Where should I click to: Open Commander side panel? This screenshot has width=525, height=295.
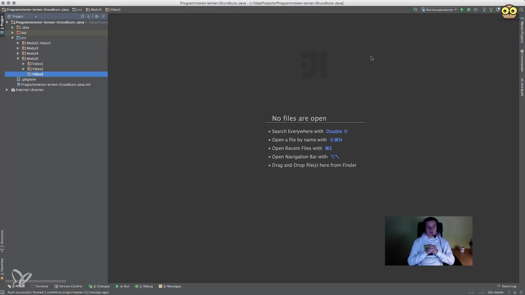click(x=522, y=61)
